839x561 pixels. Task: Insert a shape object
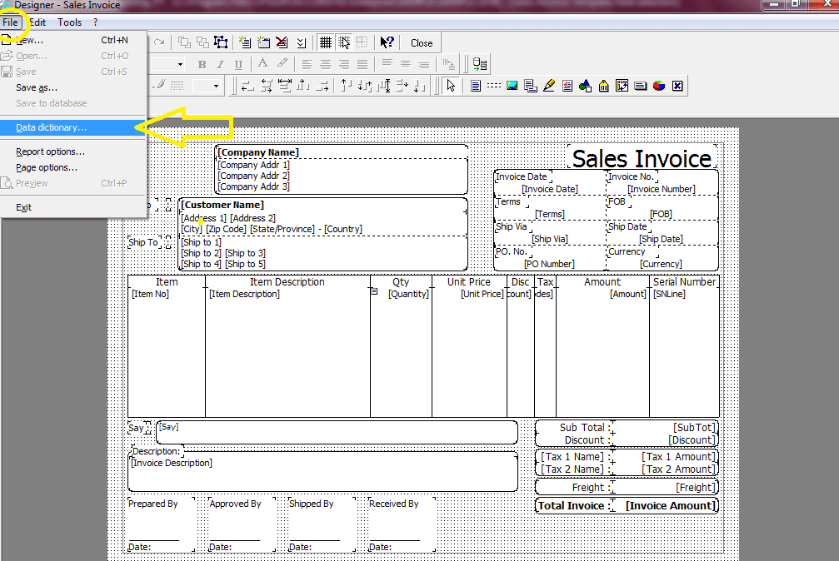pos(586,86)
